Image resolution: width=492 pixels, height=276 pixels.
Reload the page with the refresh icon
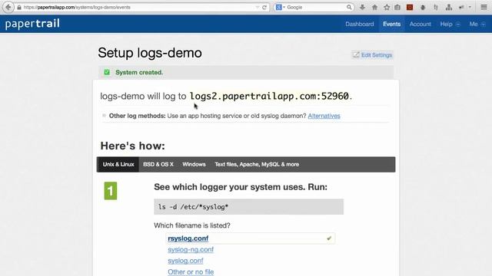click(264, 7)
